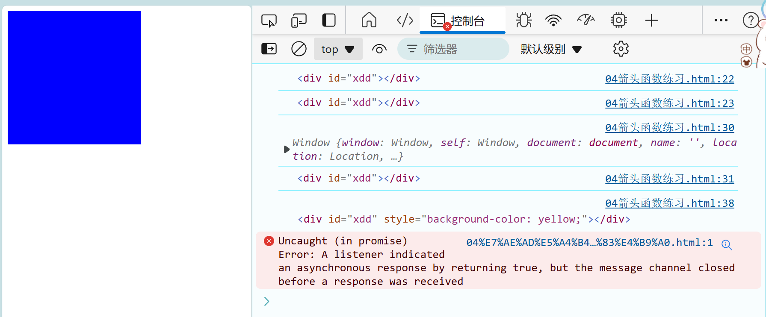
Task: Activate the inspect element picker tool
Action: pos(269,21)
